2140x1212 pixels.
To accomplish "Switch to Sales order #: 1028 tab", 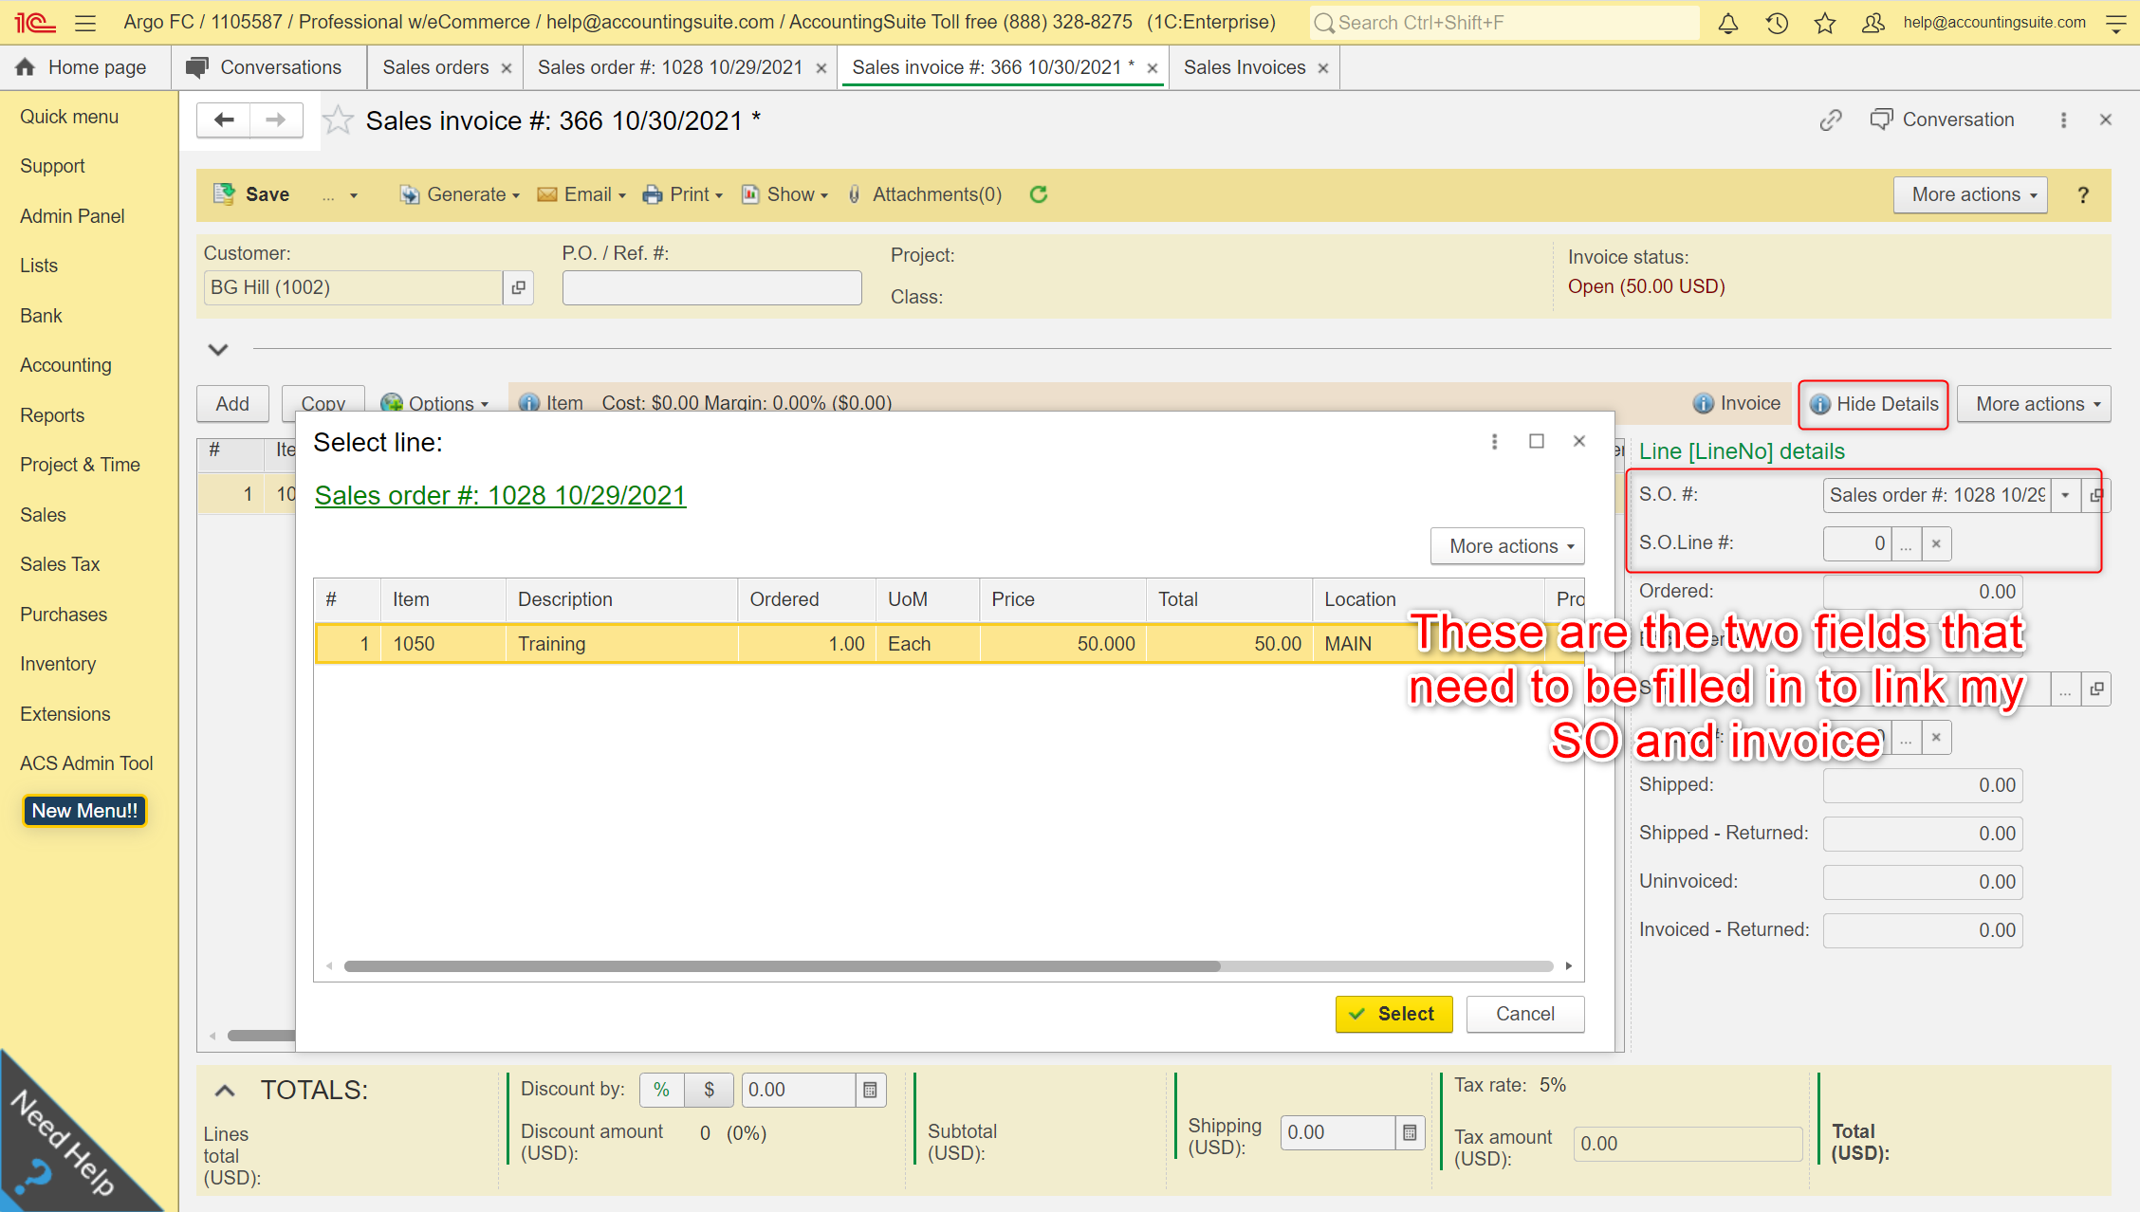I will 670,67.
